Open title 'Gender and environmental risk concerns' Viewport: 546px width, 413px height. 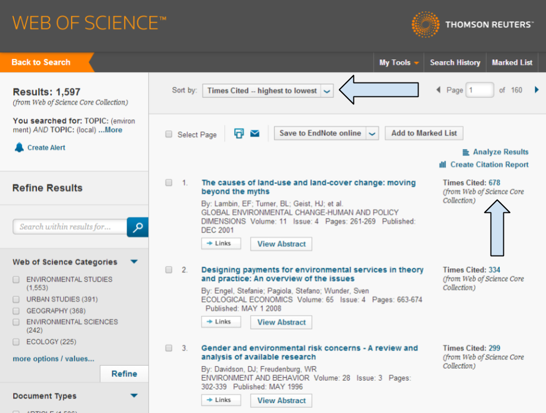click(x=310, y=352)
